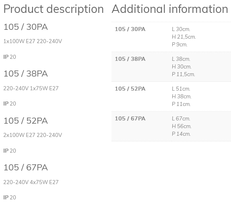The width and height of the screenshot is (231, 203).
Task: Click the P 11,5cm. dimension value
Action: point(184,74)
